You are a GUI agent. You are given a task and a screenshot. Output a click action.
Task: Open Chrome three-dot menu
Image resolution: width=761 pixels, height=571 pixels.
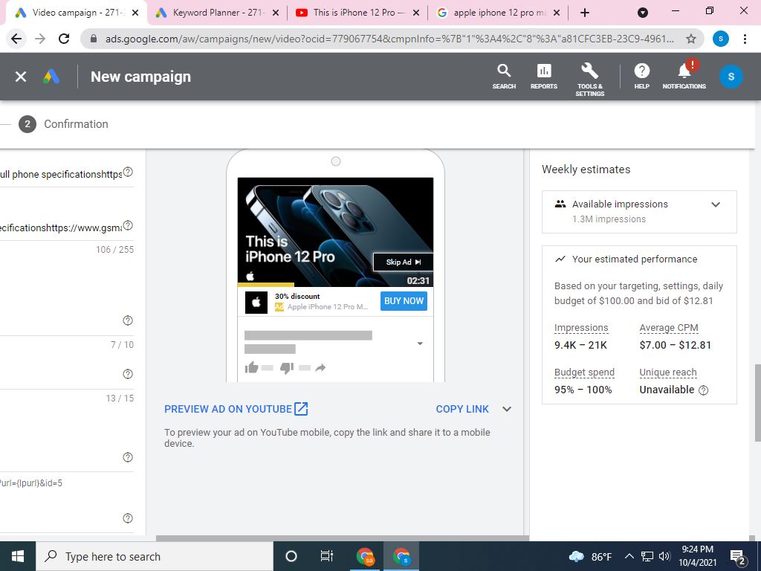(x=745, y=39)
